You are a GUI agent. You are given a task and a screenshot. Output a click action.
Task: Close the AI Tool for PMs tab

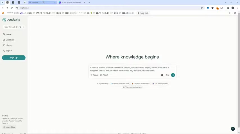[85, 3]
